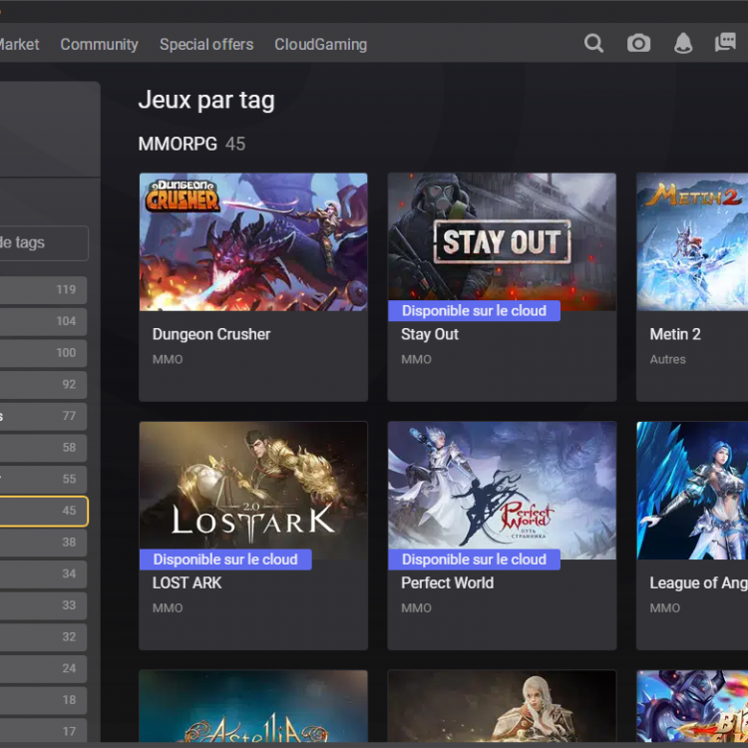Click the League of Angels title
748x748 pixels.
coord(698,583)
